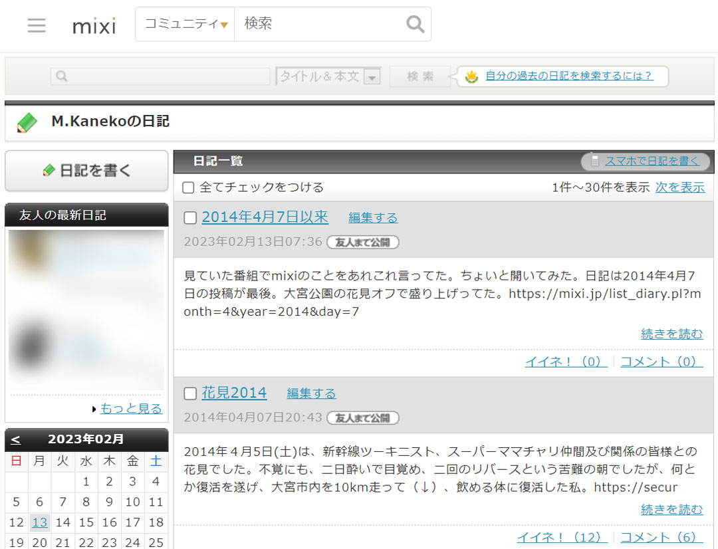
Task: Click the 友人の最新日記 panel header
Action: click(x=86, y=215)
